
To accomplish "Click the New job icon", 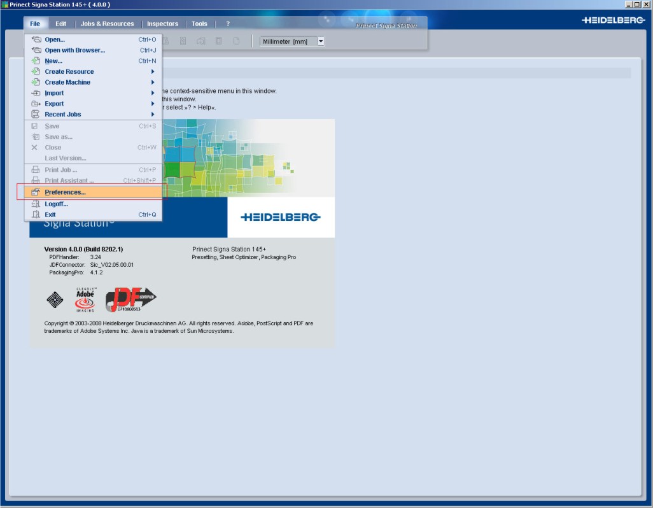I will coord(36,60).
